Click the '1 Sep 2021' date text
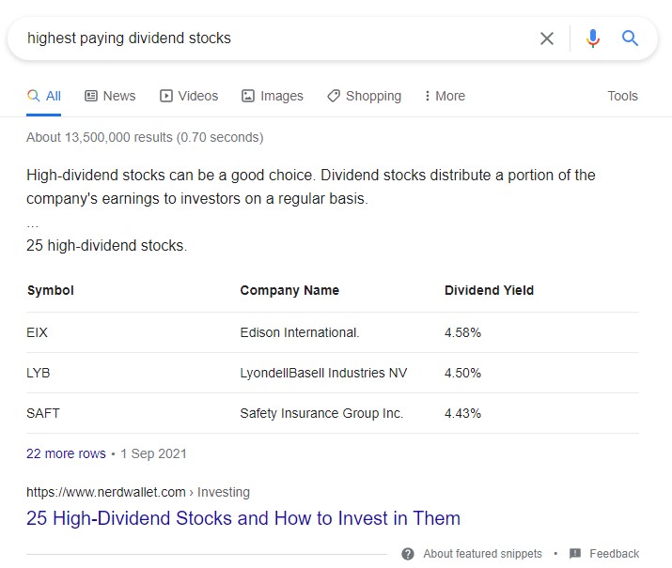The image size is (672, 568). click(153, 453)
